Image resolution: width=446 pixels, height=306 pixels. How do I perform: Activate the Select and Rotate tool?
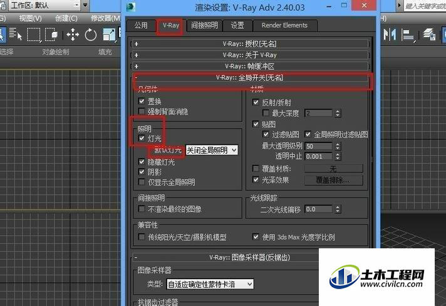90,34
